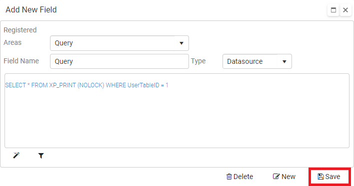
Task: Maximize the Add New Field dialog
Action: point(333,10)
